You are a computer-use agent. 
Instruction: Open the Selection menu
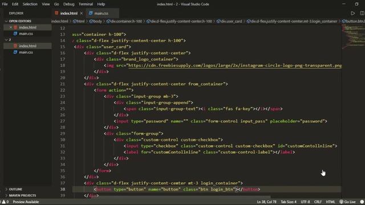30,4
